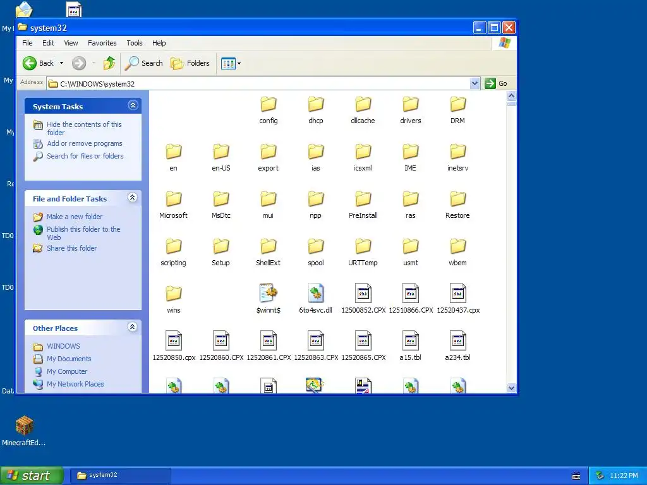
Task: Toggle the Folders pane button
Action: click(x=190, y=63)
